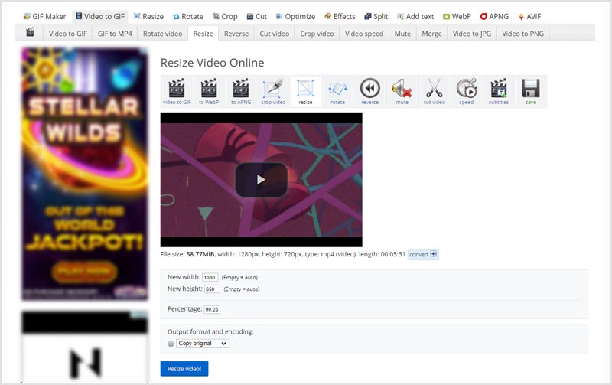This screenshot has width=612, height=385.
Task: Open the Cut item in top menu
Action: click(x=257, y=16)
